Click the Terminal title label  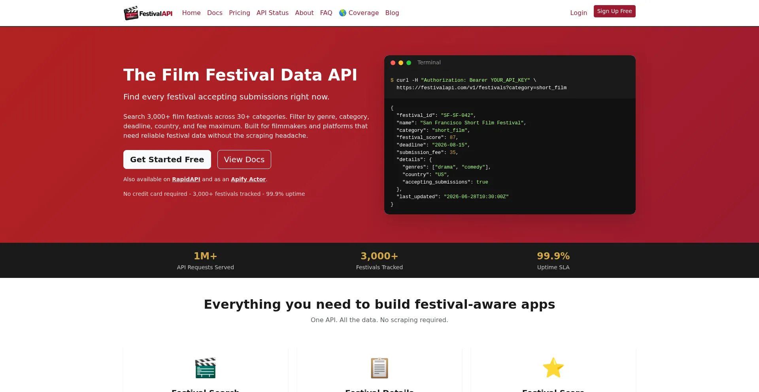click(429, 62)
